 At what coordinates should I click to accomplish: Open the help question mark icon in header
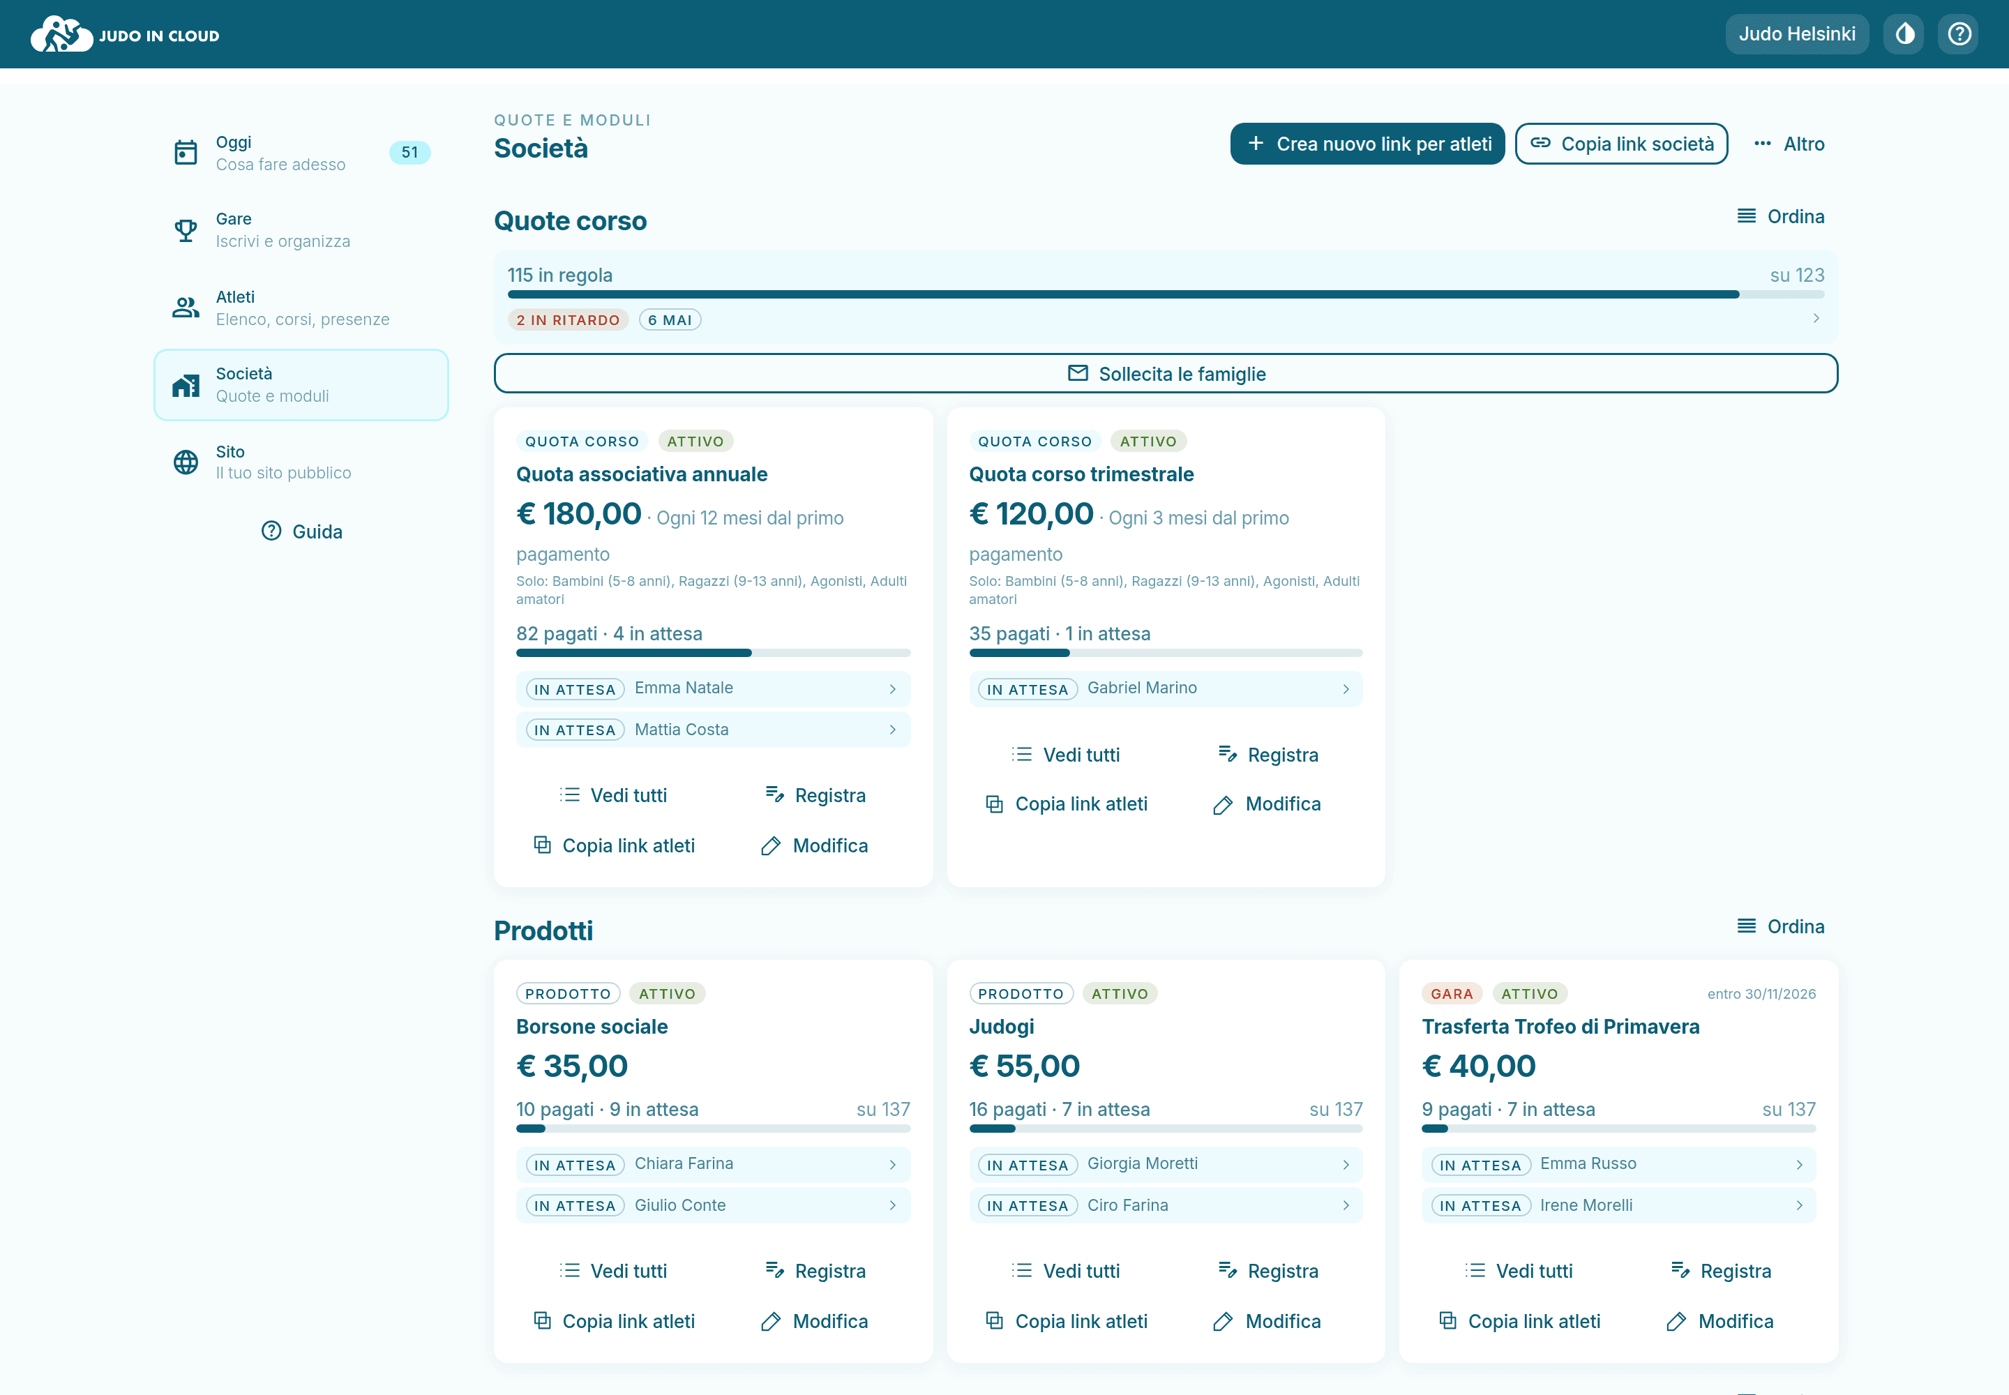point(1959,34)
